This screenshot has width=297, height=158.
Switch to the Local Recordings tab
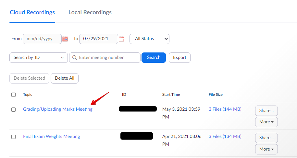point(90,12)
